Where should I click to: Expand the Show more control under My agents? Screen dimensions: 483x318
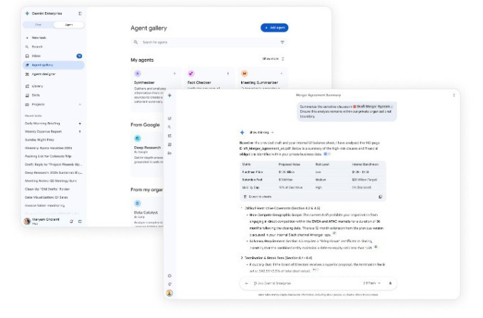273,59
